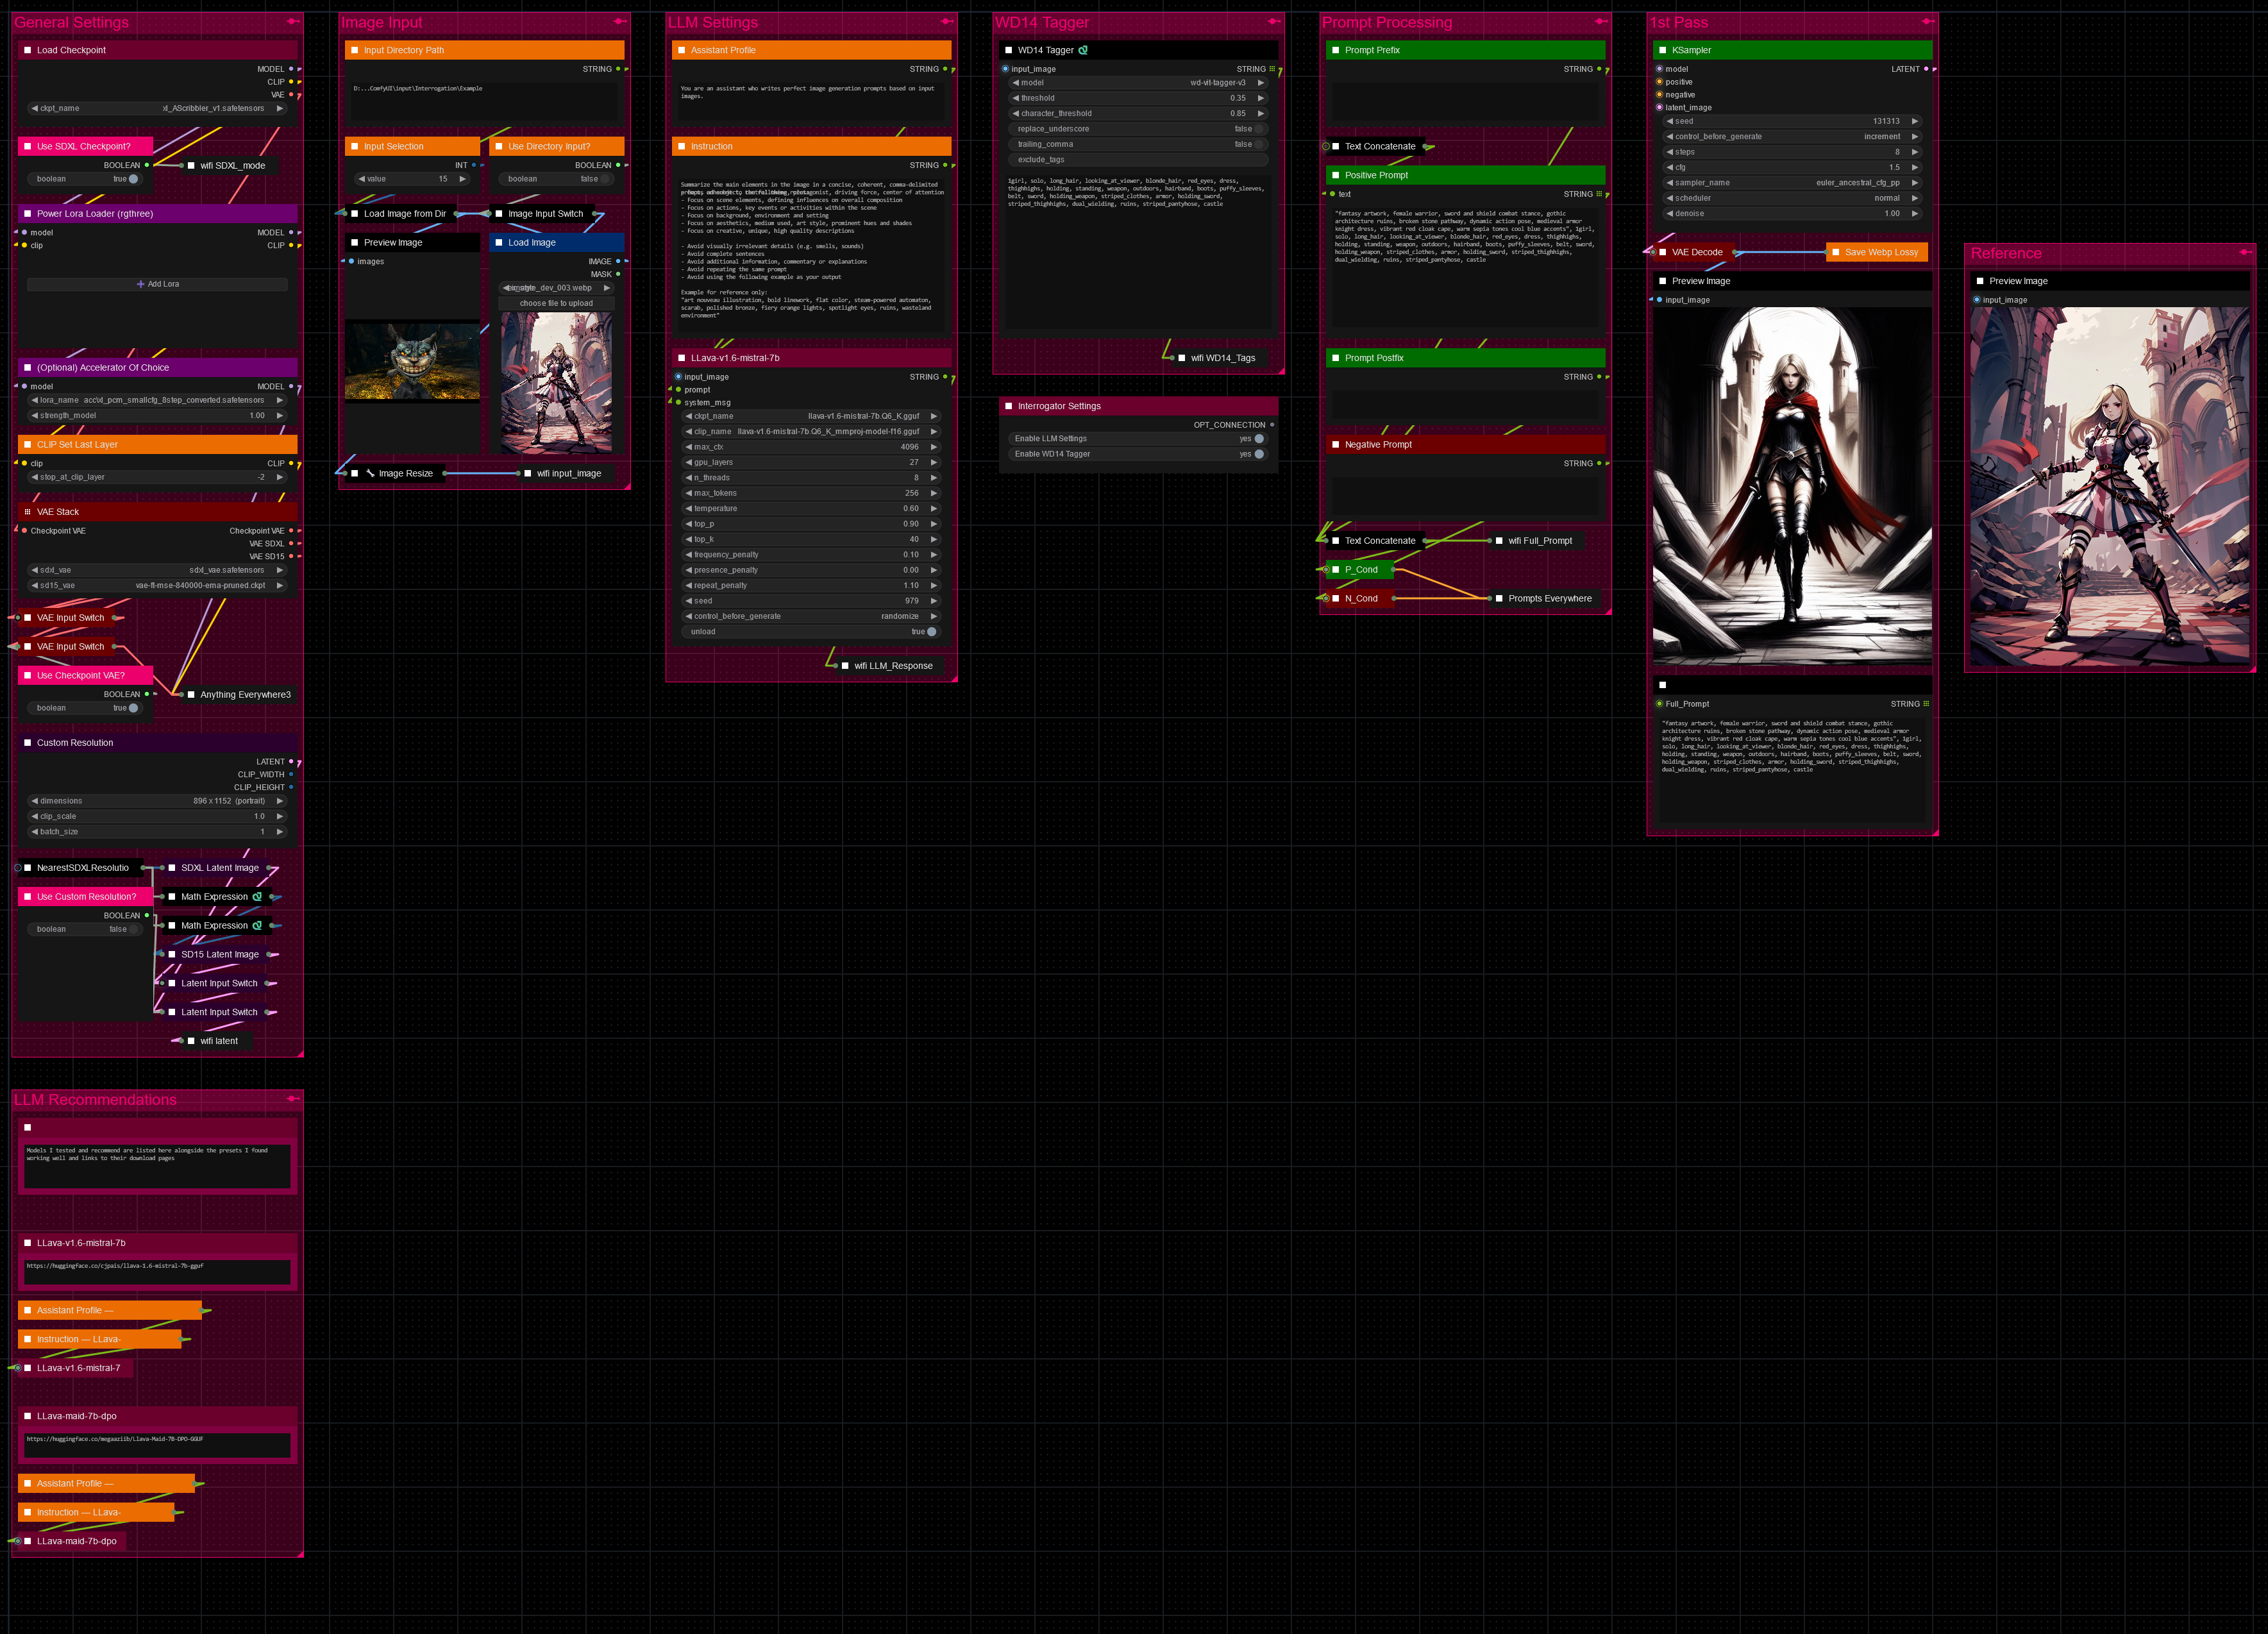Open the ckpt_name dropdown in Load Checkpoint
The width and height of the screenshot is (2268, 1634).
[x=157, y=108]
